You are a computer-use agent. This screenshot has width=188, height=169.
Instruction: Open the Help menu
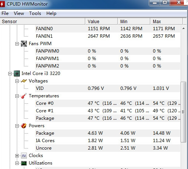pyautogui.click(x=51, y=13)
